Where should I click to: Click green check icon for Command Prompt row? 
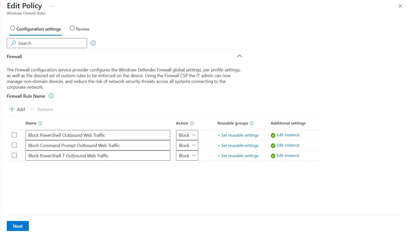[x=273, y=146]
